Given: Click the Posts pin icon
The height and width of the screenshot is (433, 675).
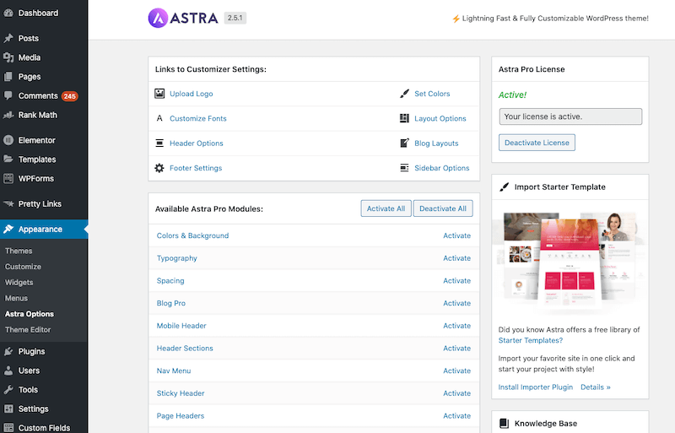Looking at the screenshot, I should [8, 38].
